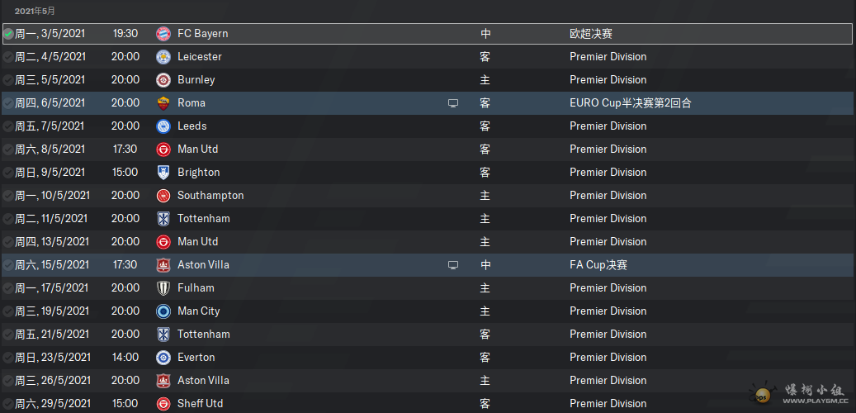Toggle the checkmark beside the 6/5/2021 Roma match

(x=8, y=103)
